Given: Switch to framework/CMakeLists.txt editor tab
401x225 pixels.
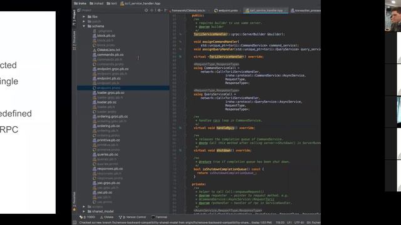Looking at the screenshot, I should pos(189,11).
